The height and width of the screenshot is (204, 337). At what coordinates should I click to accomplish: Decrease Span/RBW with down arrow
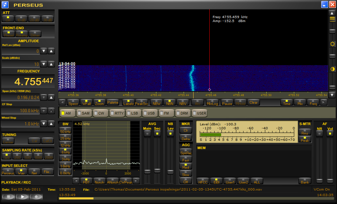(44, 97)
